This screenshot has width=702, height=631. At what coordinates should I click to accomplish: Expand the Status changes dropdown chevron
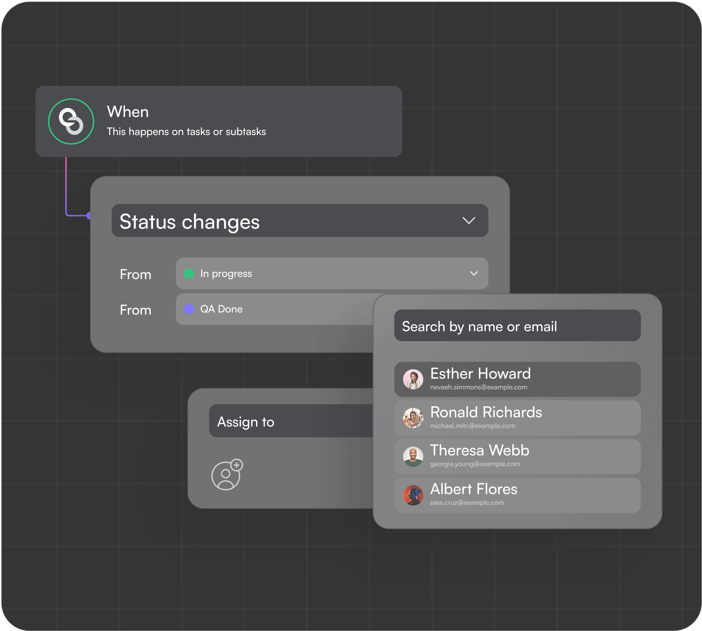tap(468, 221)
